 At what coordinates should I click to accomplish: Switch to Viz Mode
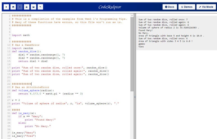pos(206,7)
